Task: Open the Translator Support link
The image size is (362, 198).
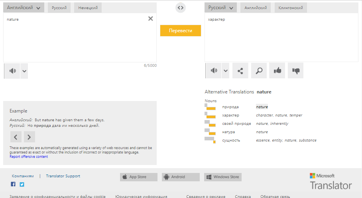Action: coord(63,176)
